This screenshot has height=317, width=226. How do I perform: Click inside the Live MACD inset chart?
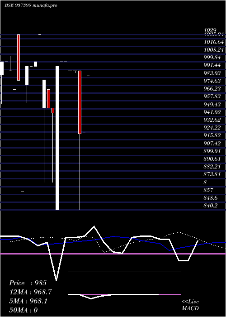coord(124,294)
